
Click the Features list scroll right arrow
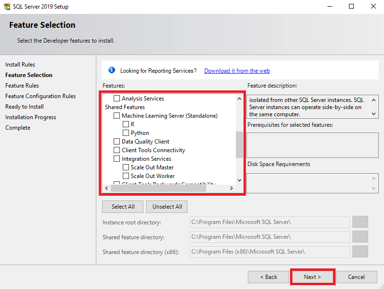231,188
